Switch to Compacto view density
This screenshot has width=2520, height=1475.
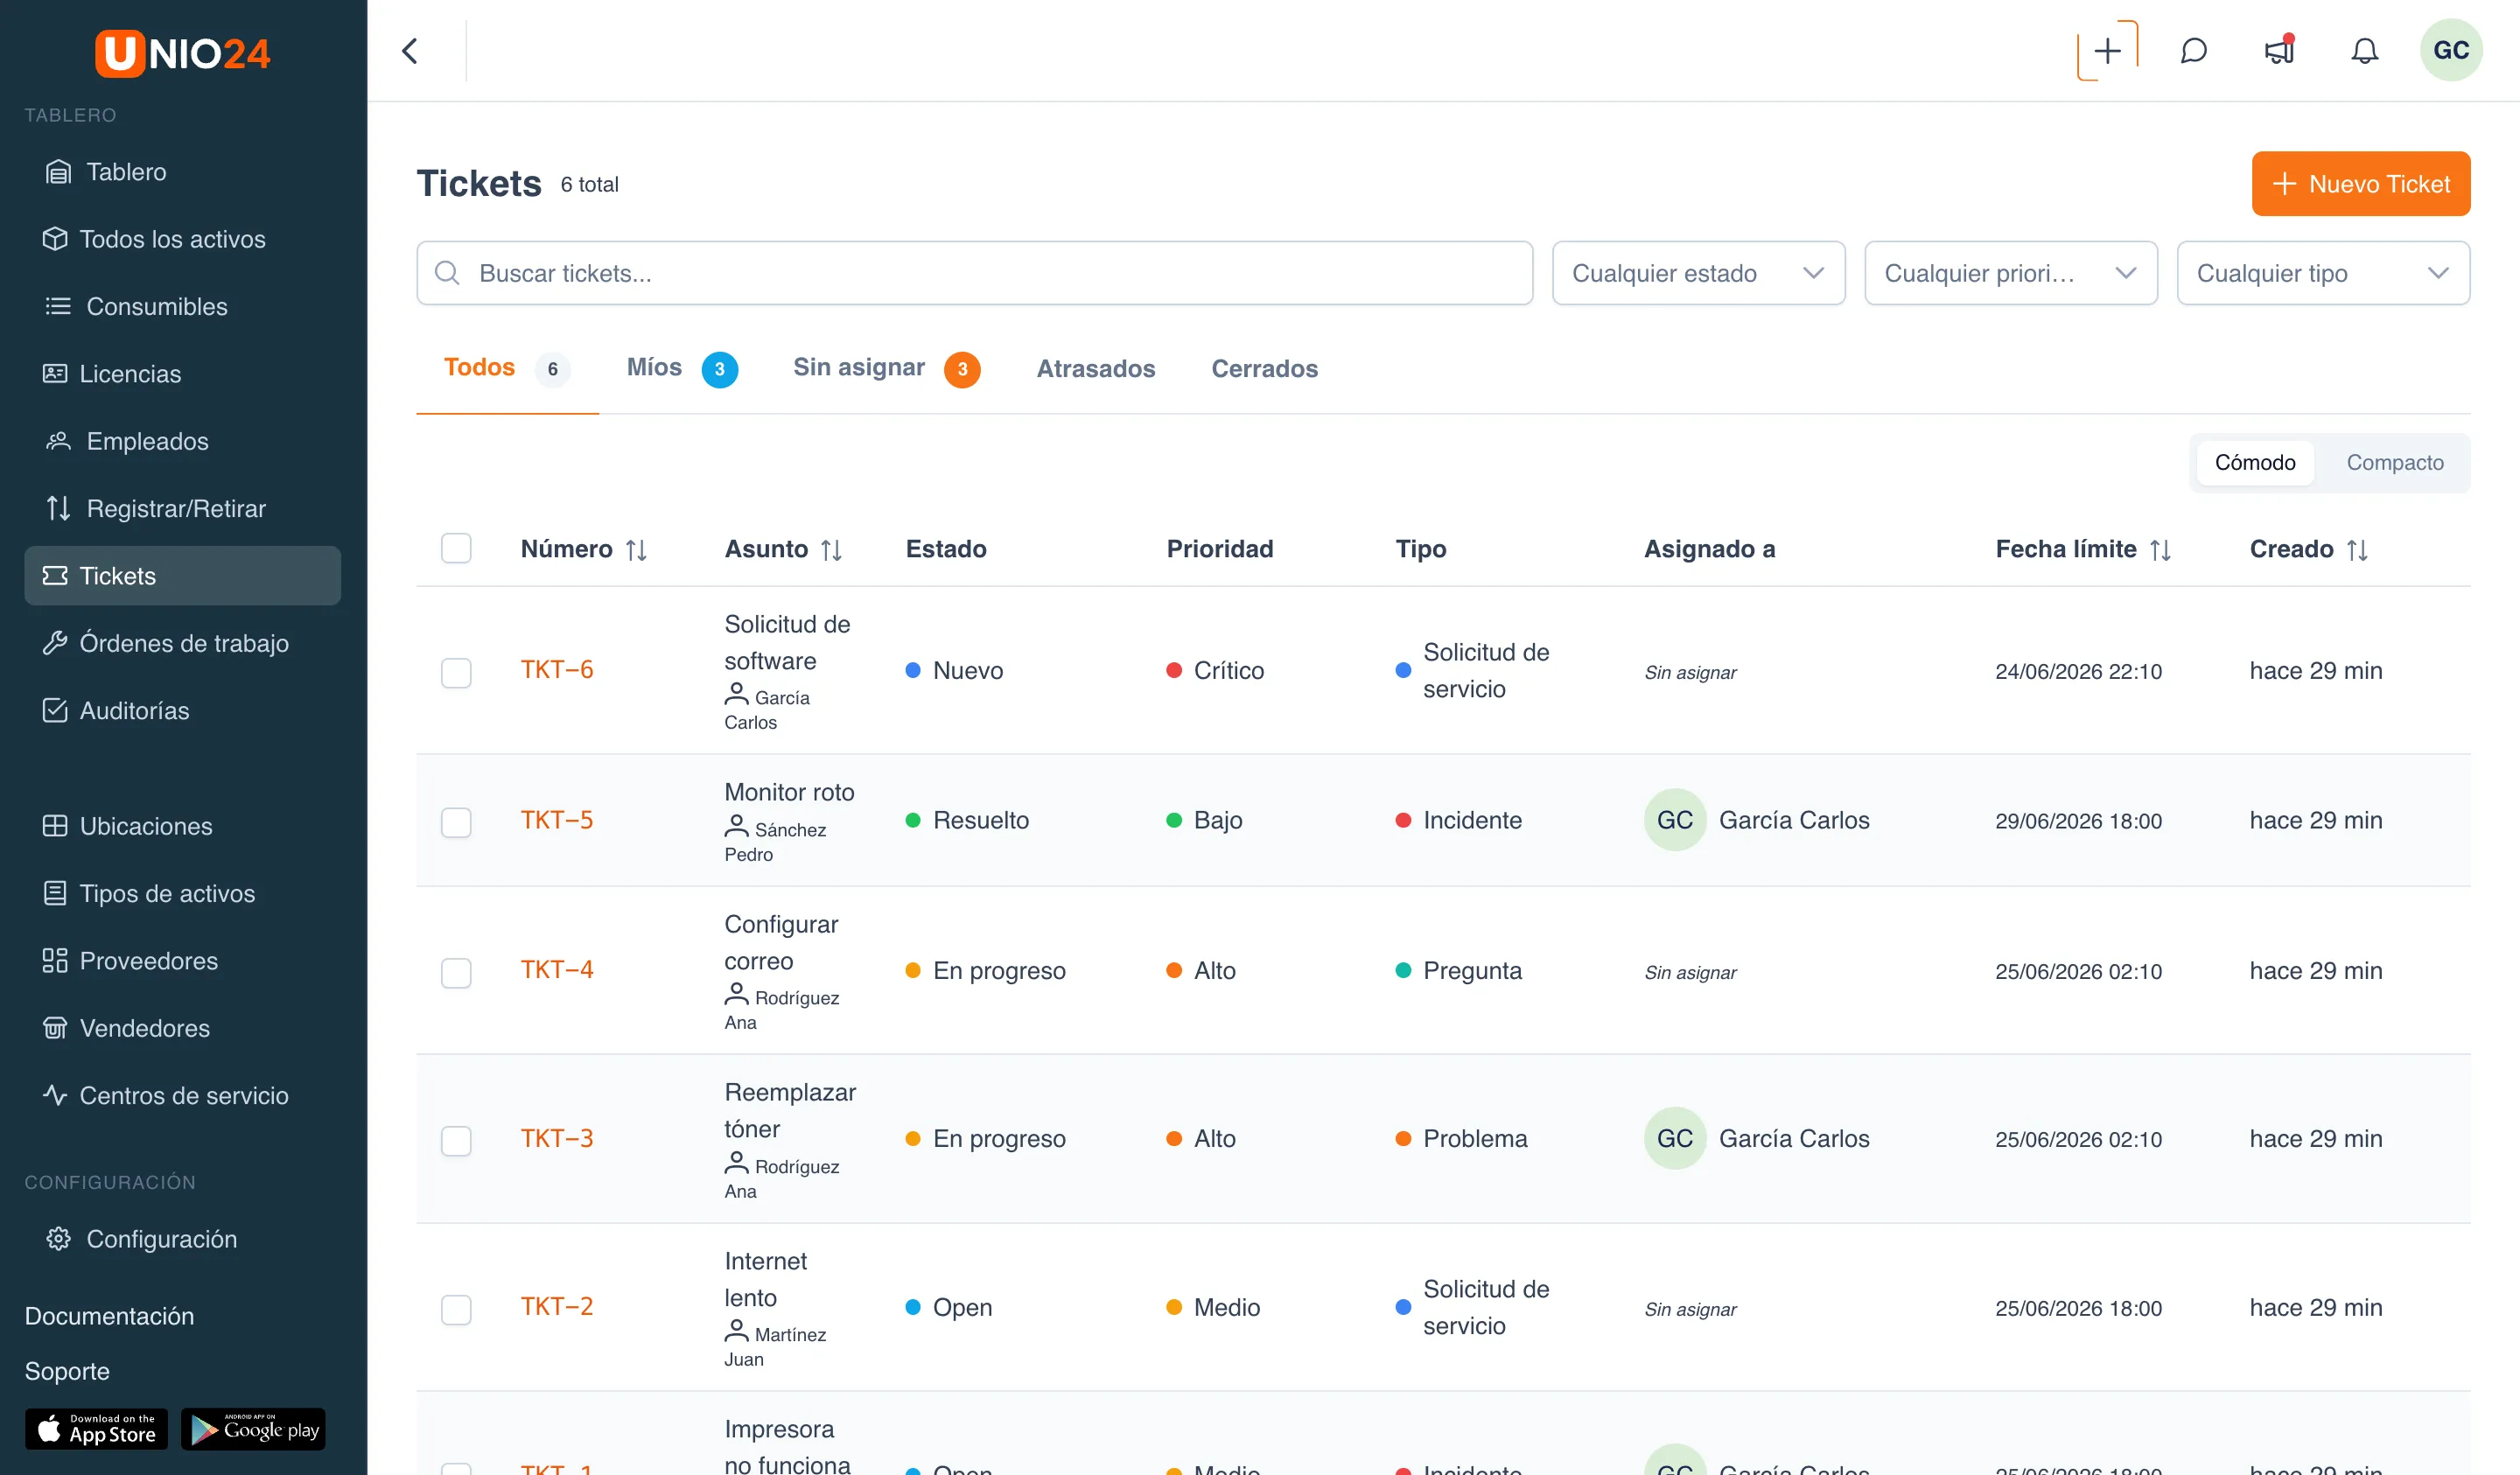pyautogui.click(x=2394, y=463)
